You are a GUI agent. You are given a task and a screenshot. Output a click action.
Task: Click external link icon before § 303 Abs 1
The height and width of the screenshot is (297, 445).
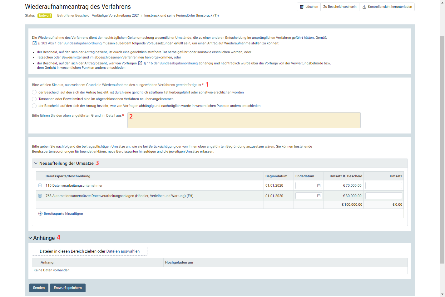[x=35, y=43]
